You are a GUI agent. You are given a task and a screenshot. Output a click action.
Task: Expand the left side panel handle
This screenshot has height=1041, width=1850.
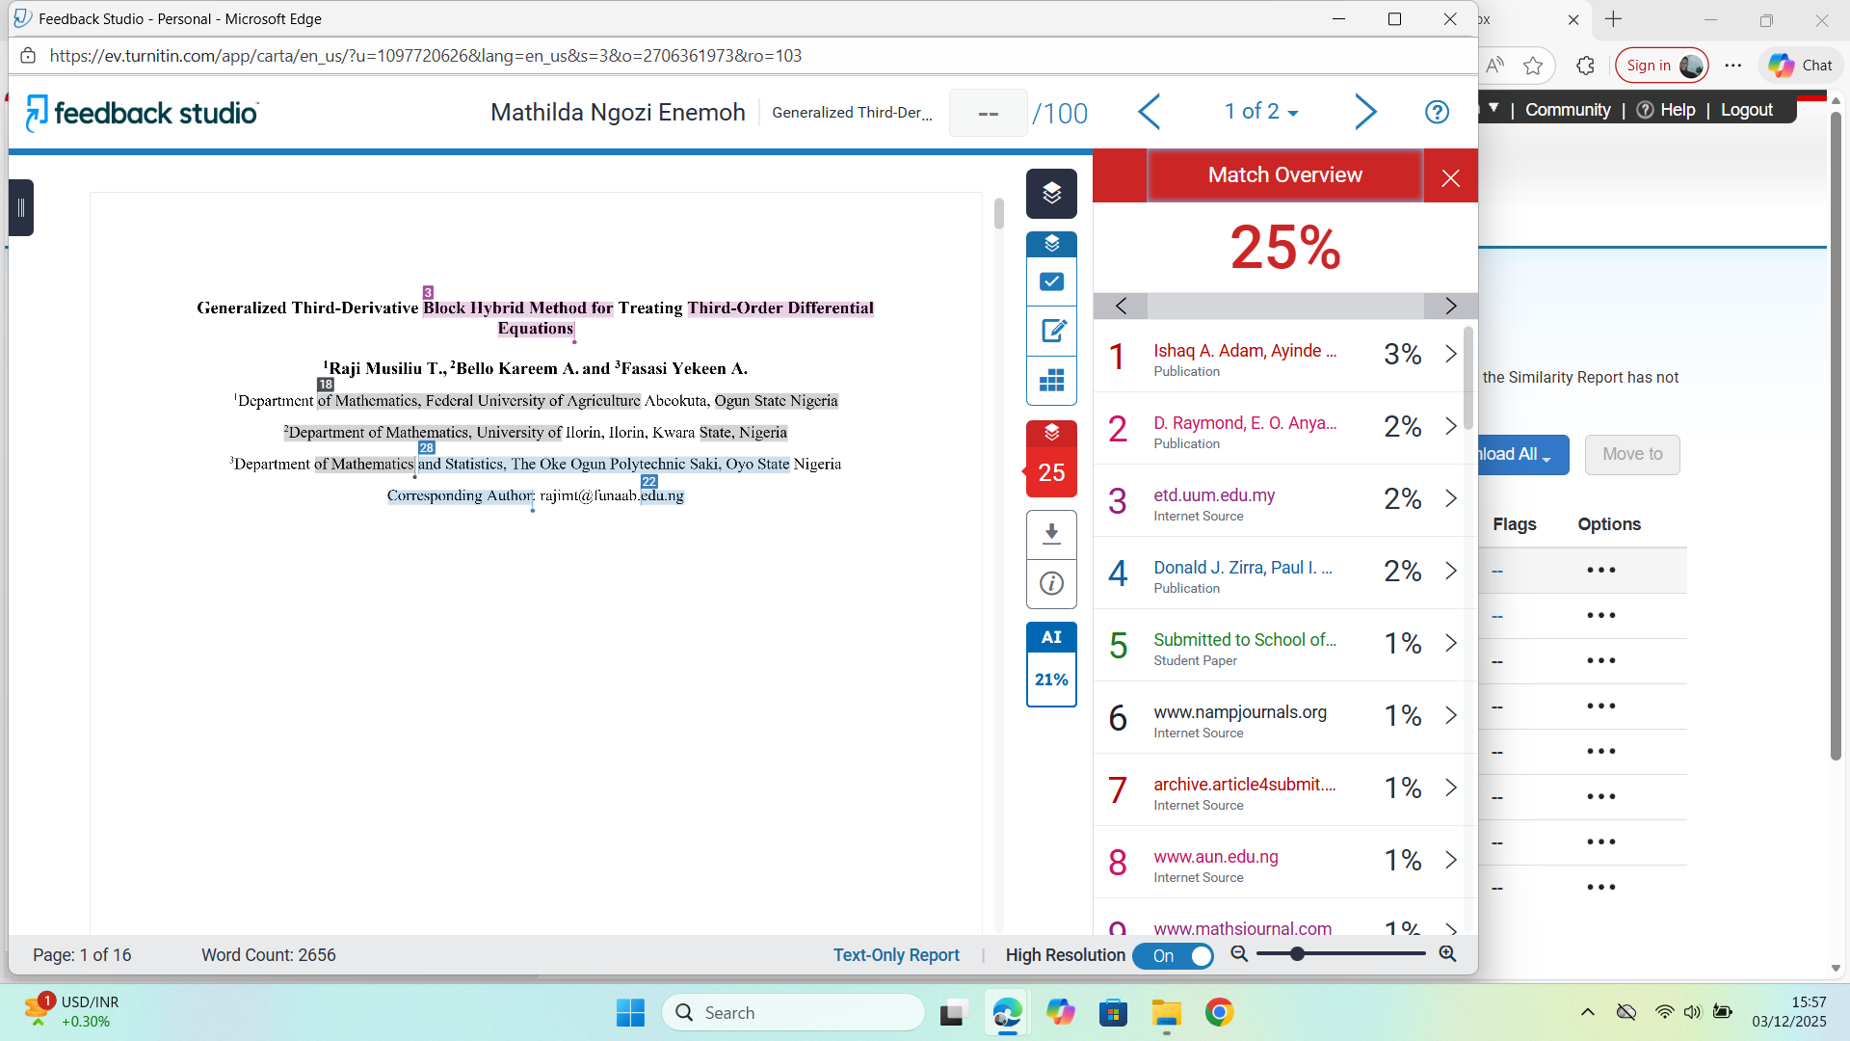21,207
